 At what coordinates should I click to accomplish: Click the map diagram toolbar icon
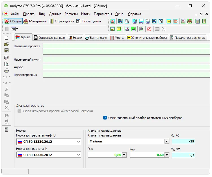(141, 29)
